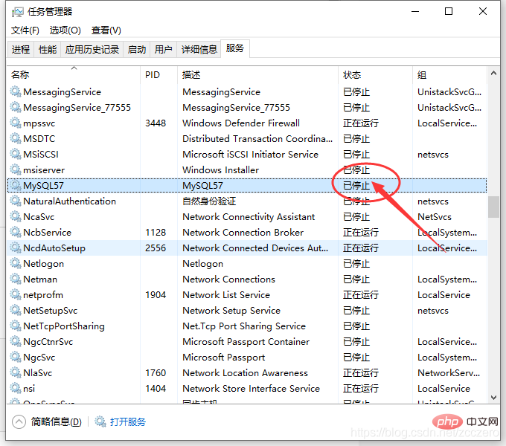Viewport: 506px width, 446px height.
Task: Select the 服务 tab
Action: 235,48
